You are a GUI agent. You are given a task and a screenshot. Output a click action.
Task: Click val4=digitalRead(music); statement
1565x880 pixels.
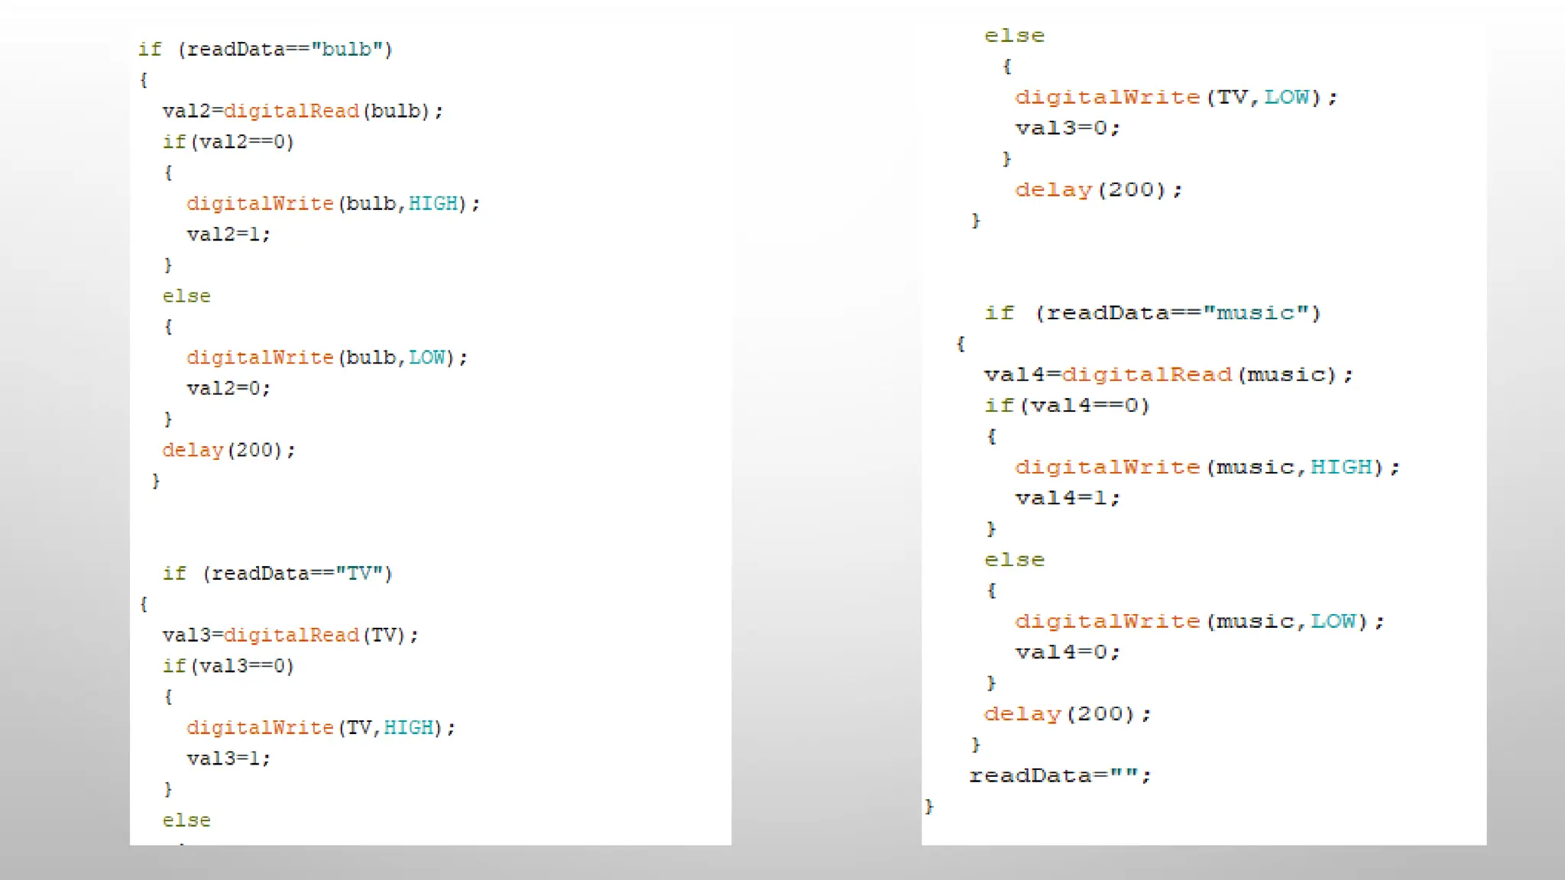(1168, 375)
